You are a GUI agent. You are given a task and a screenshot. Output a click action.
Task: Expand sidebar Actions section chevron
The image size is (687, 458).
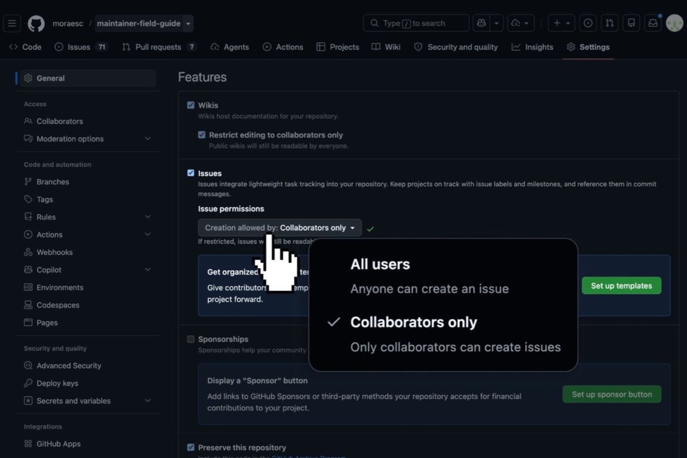tap(147, 234)
